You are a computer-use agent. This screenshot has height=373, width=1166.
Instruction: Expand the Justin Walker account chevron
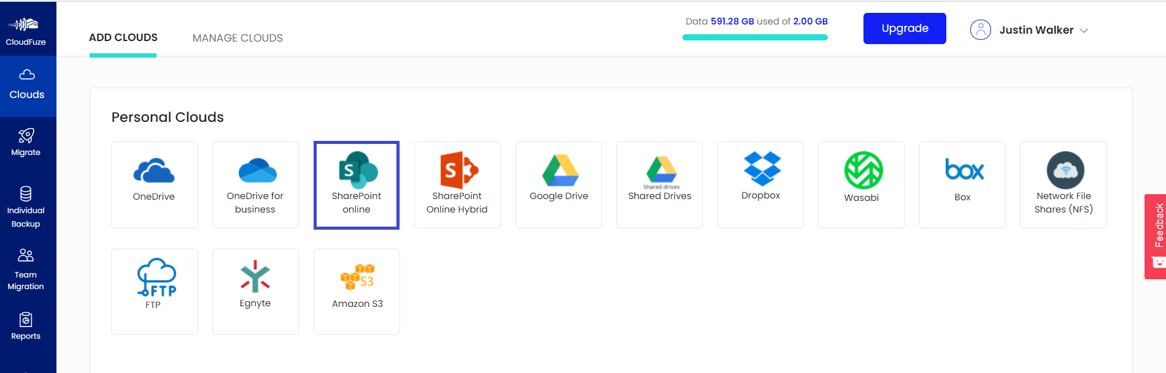pos(1084,31)
